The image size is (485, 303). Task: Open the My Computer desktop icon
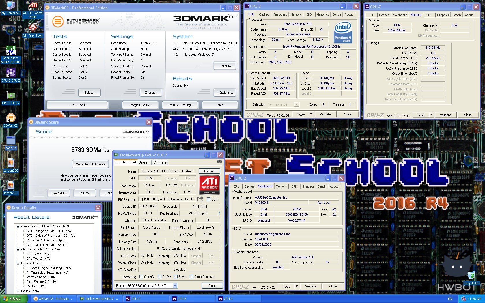point(11,8)
